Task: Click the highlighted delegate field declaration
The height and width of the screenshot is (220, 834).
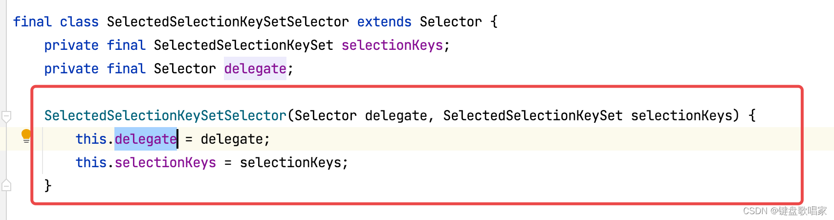Action: pos(255,69)
